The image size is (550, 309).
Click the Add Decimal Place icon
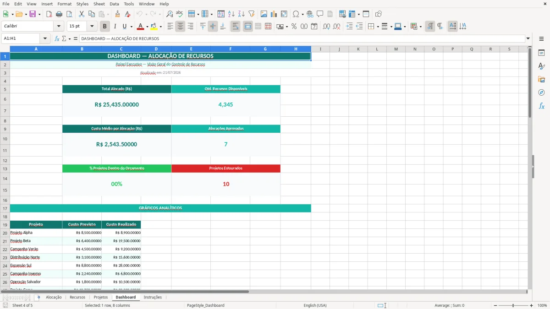point(326,27)
